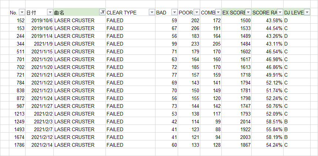318x156 pixels.
Task: Select the 曲名 header cell
Action: click(80, 12)
